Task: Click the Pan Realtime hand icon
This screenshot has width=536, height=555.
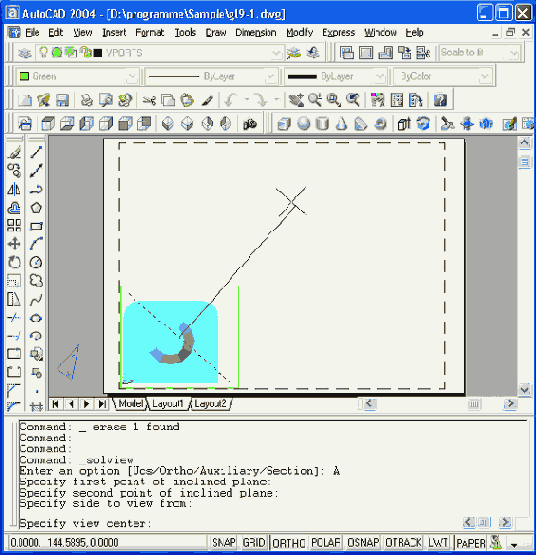Action: (x=296, y=101)
